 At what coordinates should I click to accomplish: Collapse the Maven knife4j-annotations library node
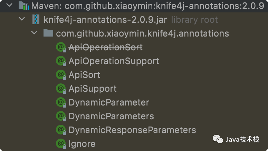[9, 6]
